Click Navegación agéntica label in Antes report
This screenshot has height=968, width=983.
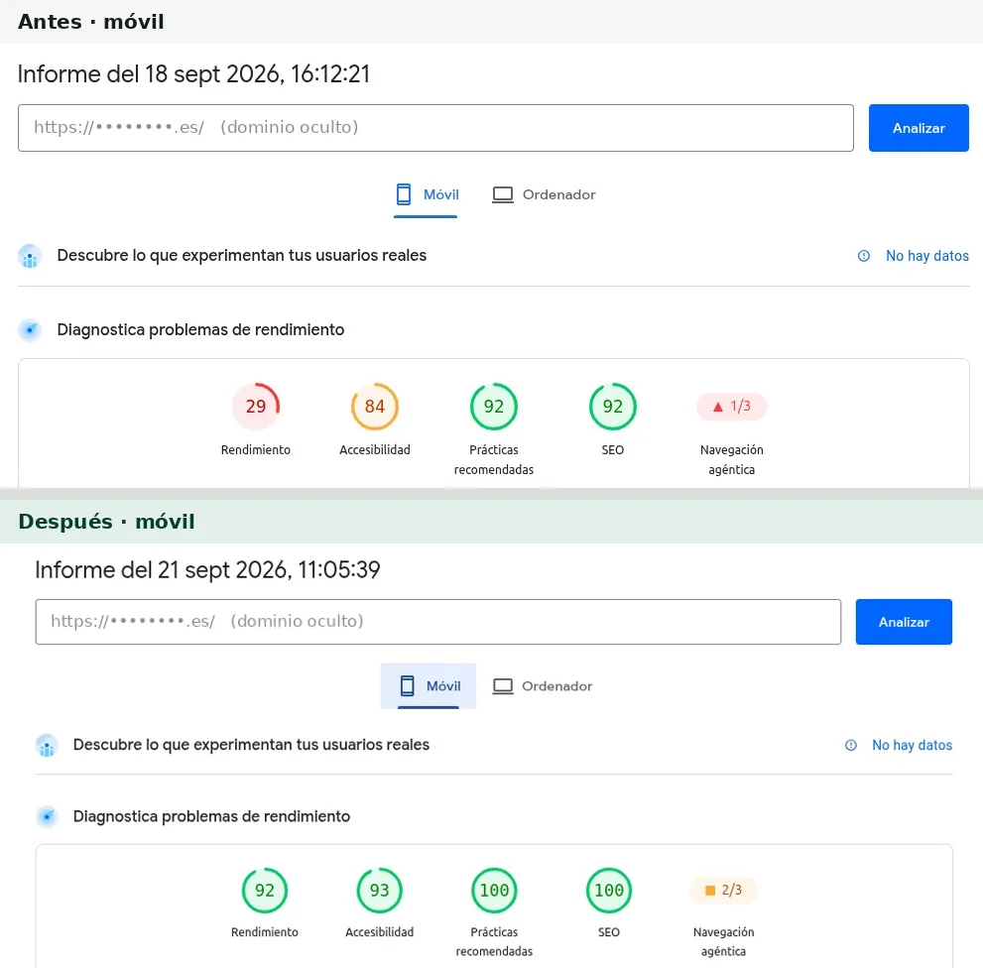pos(732,459)
